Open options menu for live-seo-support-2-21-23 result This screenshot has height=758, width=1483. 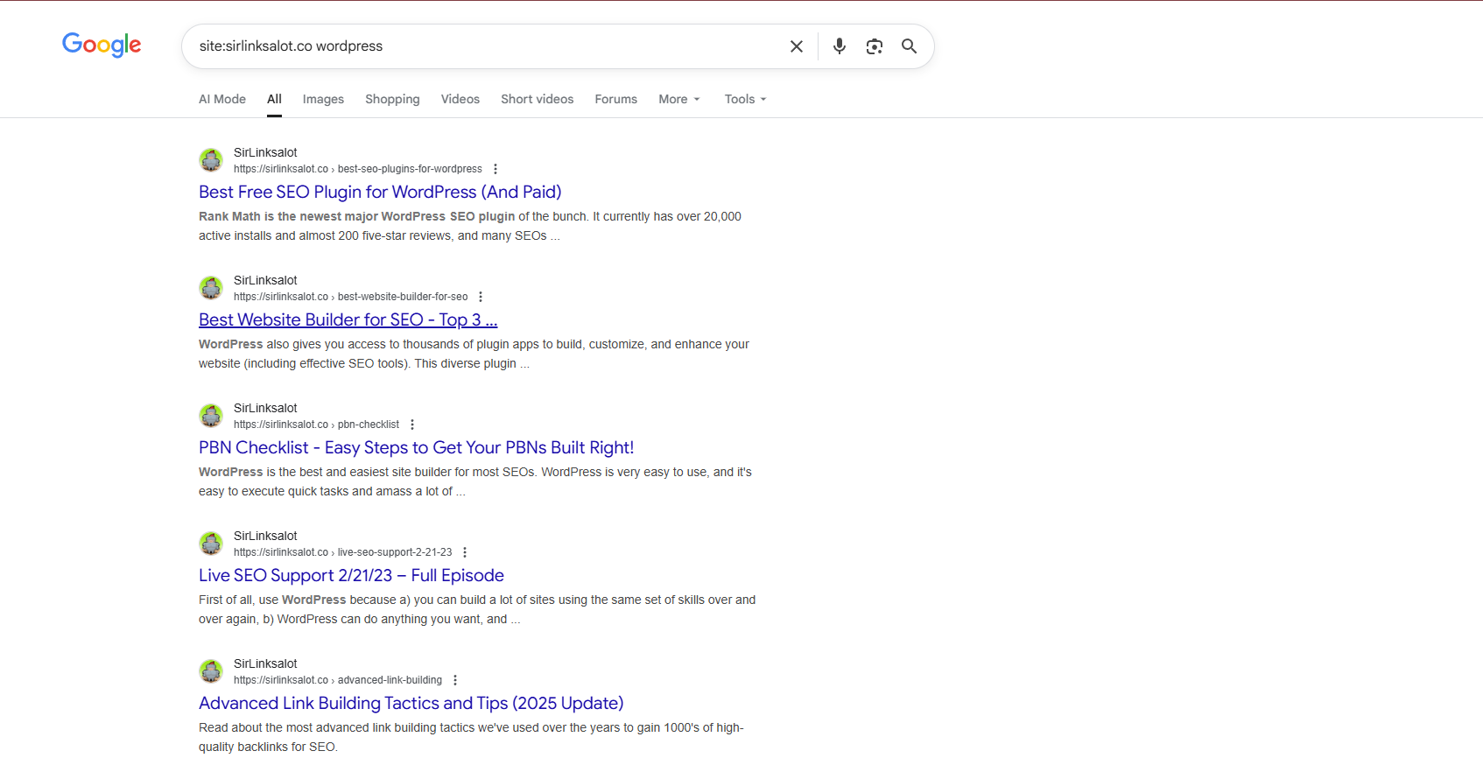point(465,552)
